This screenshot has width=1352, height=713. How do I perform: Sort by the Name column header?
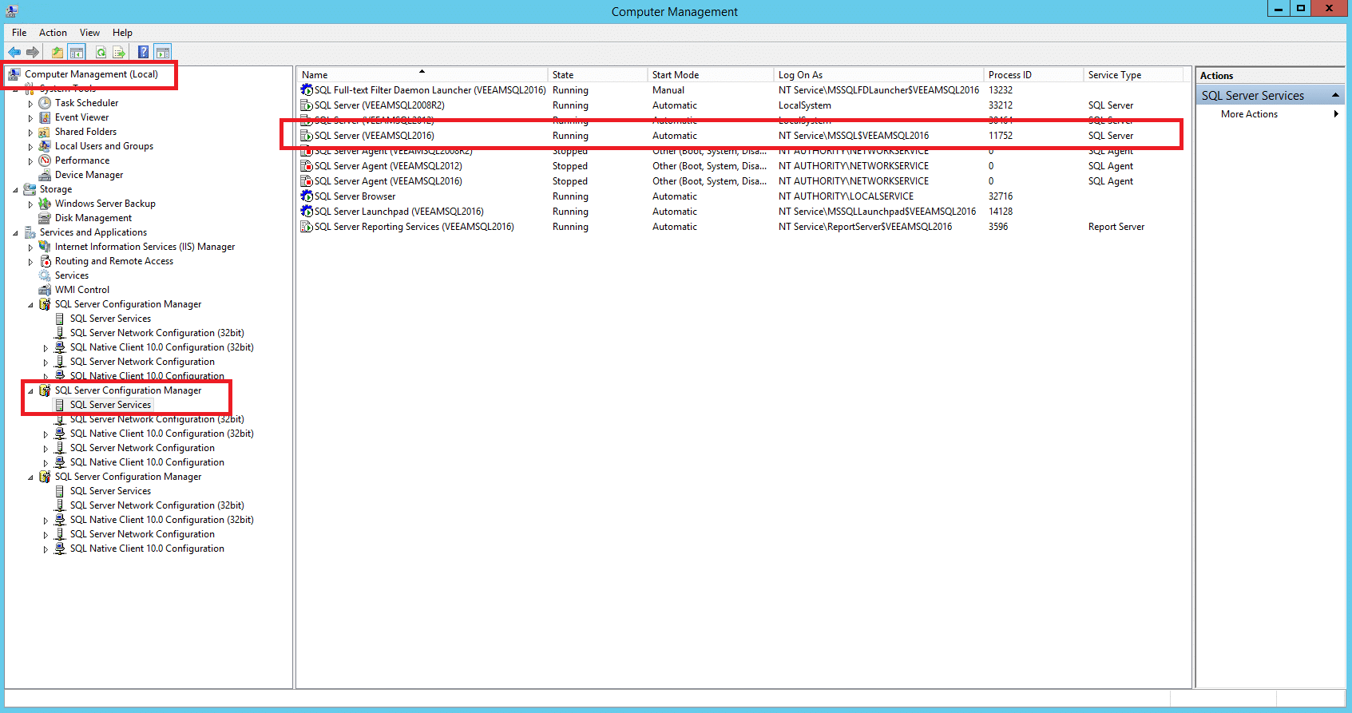(422, 75)
